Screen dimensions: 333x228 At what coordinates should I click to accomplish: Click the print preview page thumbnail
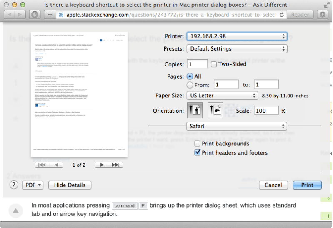79,94
